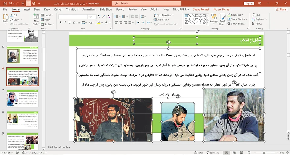Click font color button
This screenshot has height=155, width=290.
(x=106, y=23)
